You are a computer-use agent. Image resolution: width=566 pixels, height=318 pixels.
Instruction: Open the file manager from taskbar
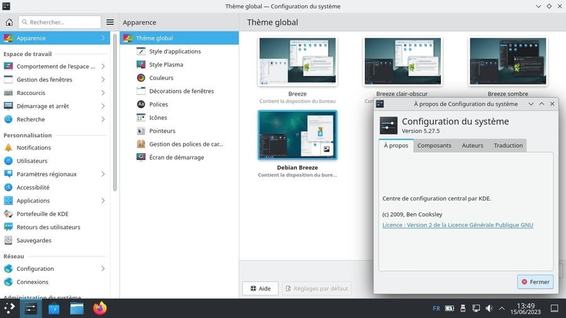click(x=77, y=309)
